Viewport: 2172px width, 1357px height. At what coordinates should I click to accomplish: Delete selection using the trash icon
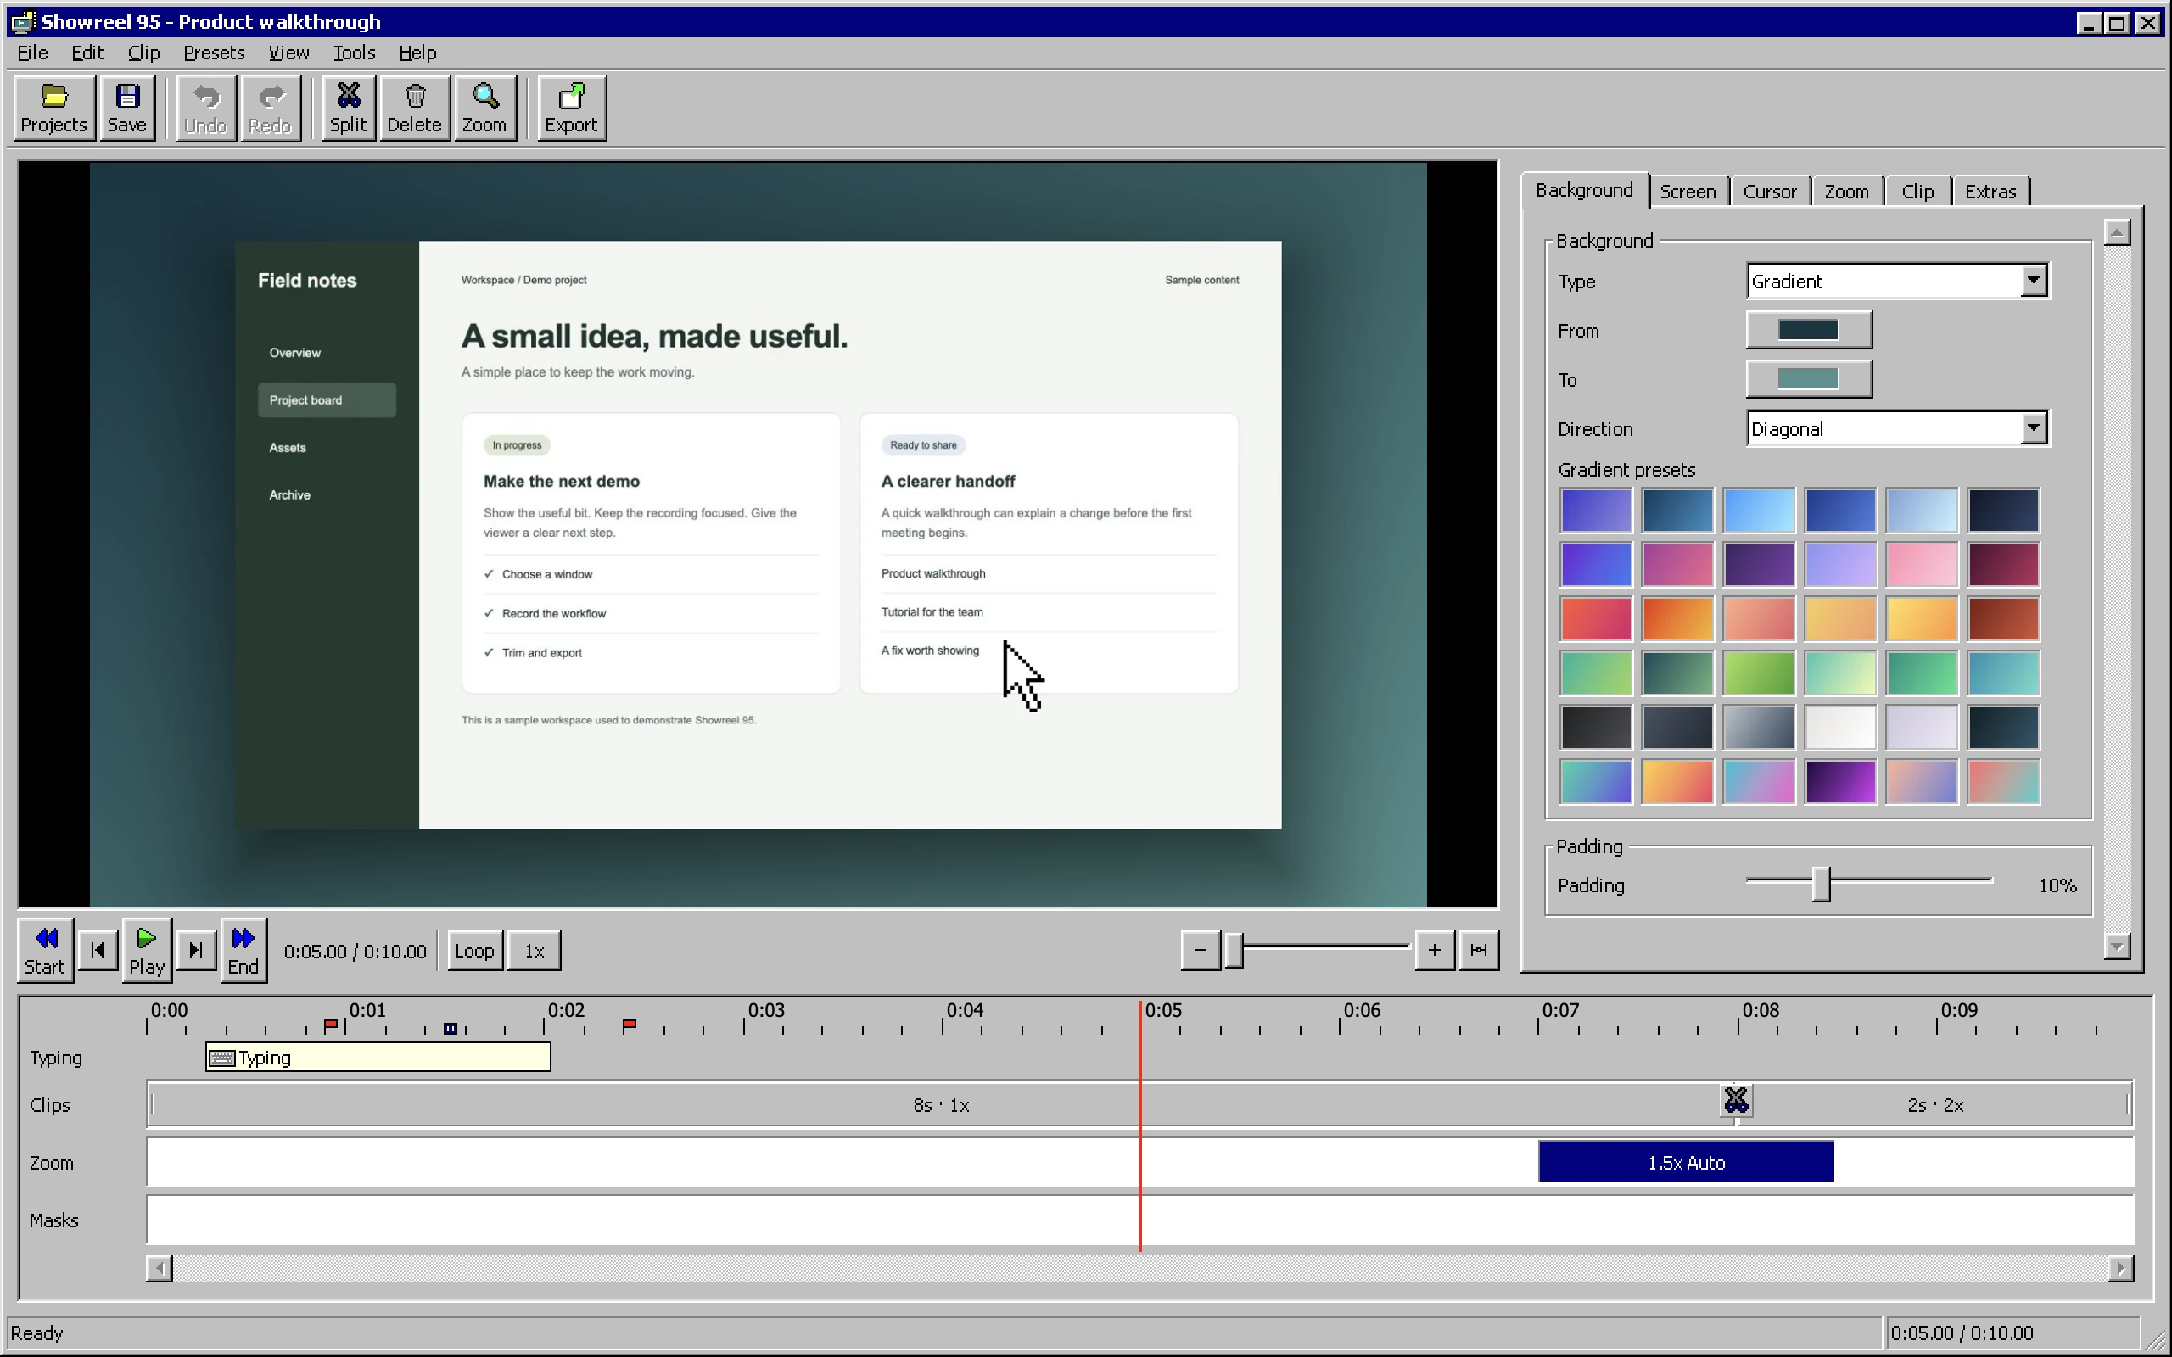414,109
